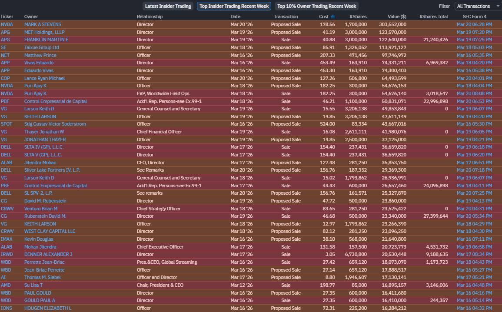Open owner David M. Rubenstein link
This screenshot has width=502, height=312.
pyautogui.click(x=45, y=201)
